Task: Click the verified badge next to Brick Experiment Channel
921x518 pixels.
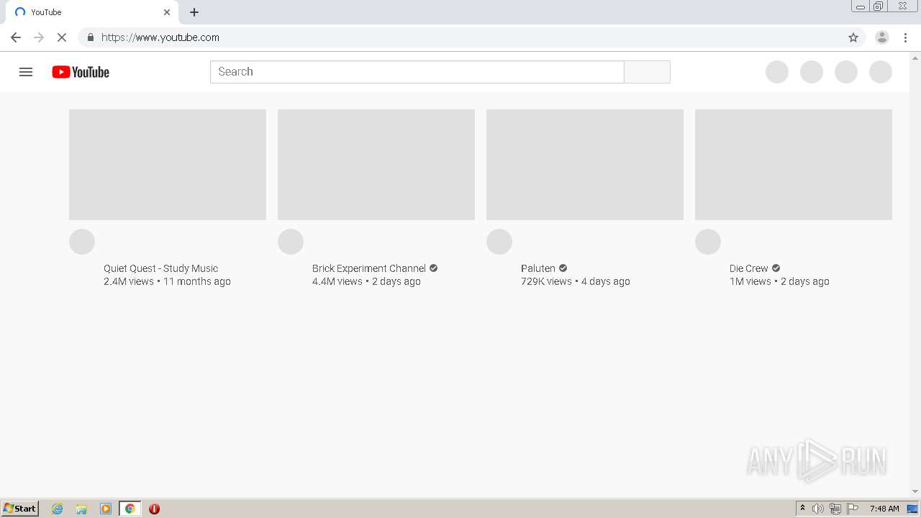Action: tap(433, 268)
